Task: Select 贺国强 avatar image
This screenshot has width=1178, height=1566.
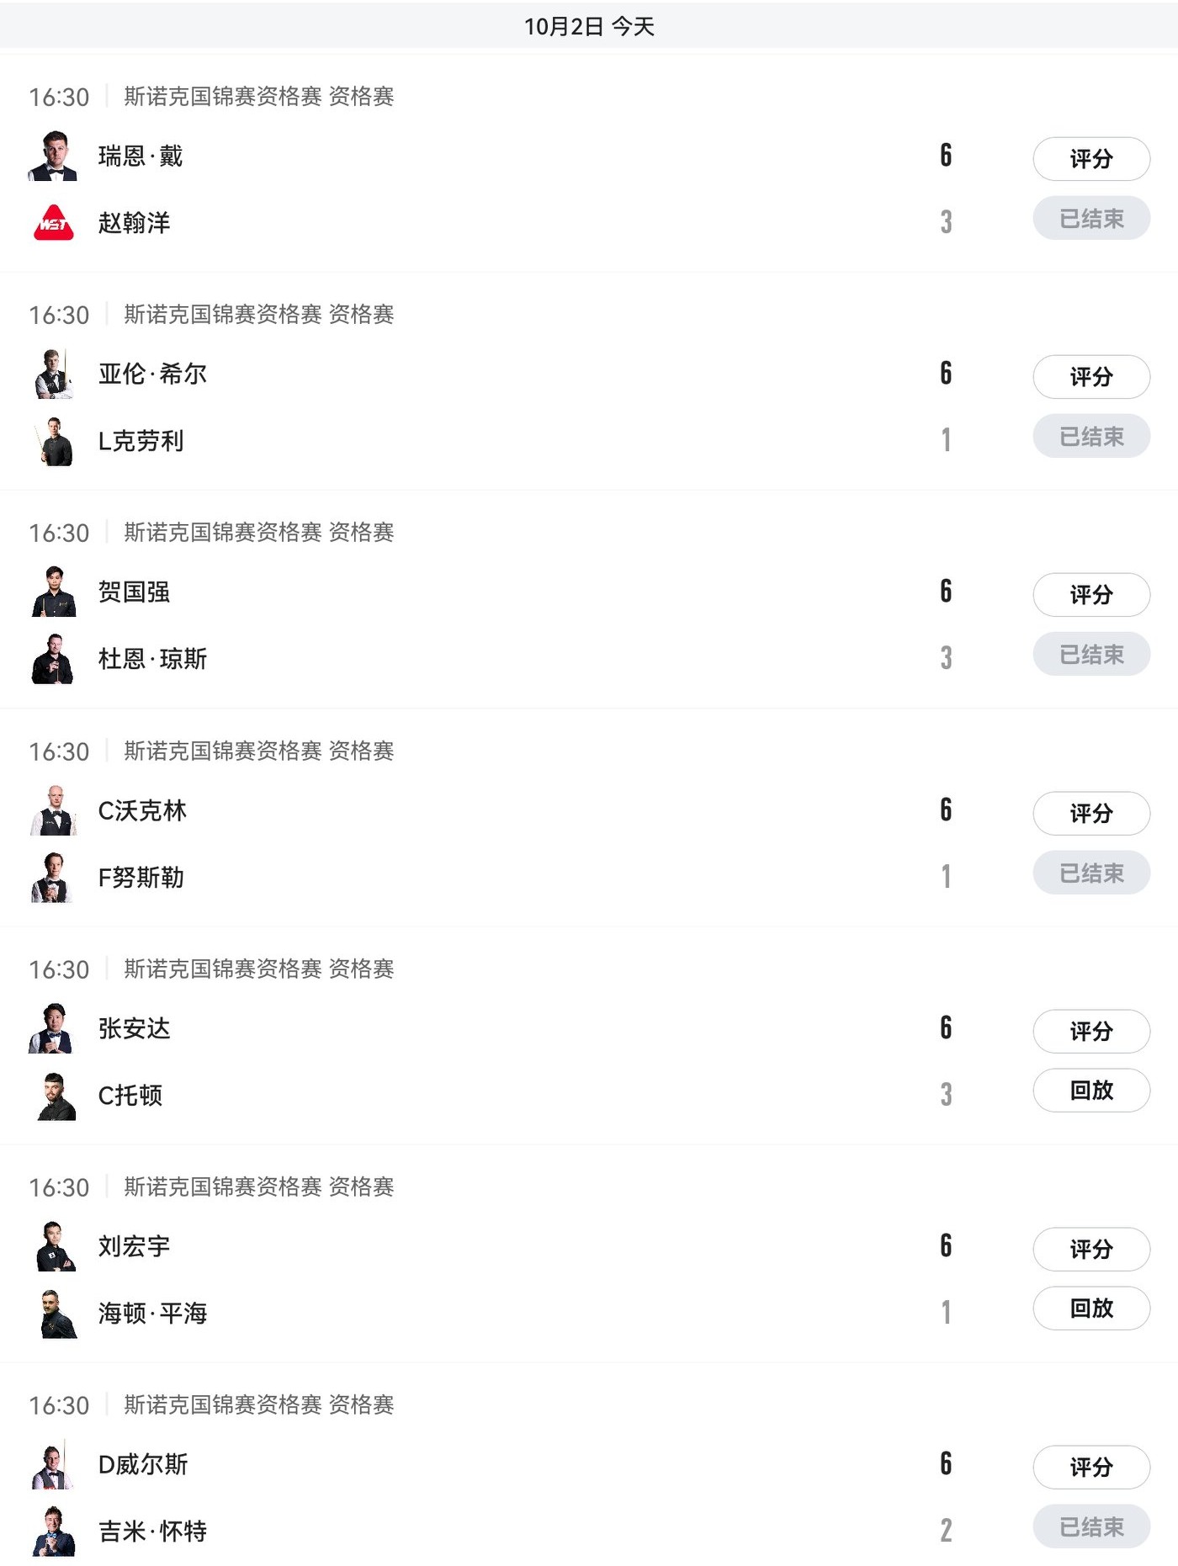Action: coord(54,592)
